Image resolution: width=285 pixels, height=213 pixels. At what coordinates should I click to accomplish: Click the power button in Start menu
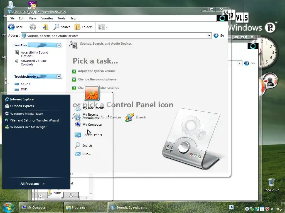(71, 195)
